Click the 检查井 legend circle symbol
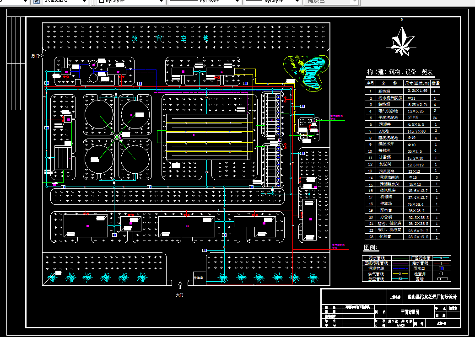This screenshot has height=337, width=475. click(441, 273)
